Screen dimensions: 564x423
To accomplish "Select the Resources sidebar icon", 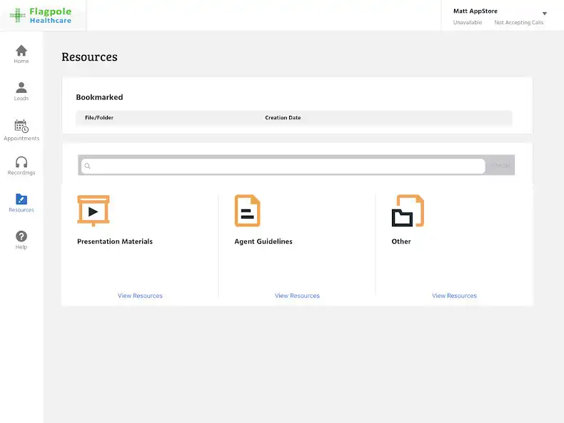I will (x=21, y=199).
